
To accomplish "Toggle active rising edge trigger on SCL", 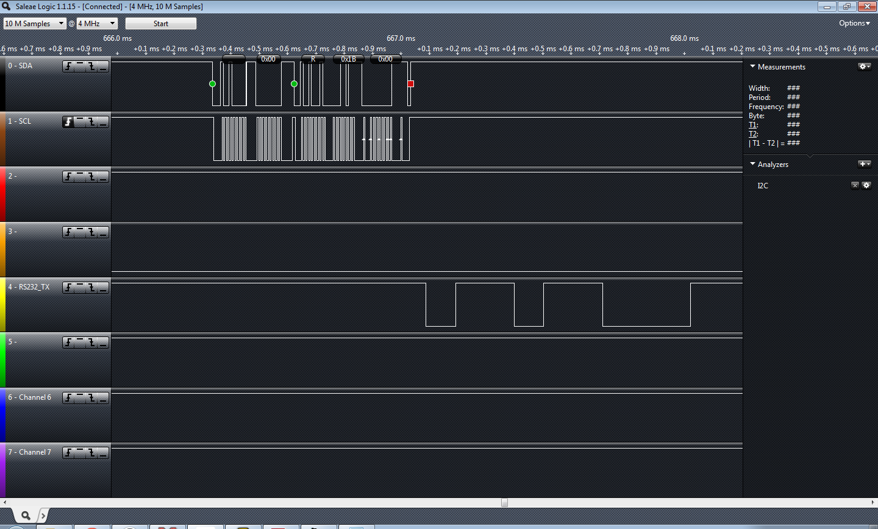I will (68, 122).
